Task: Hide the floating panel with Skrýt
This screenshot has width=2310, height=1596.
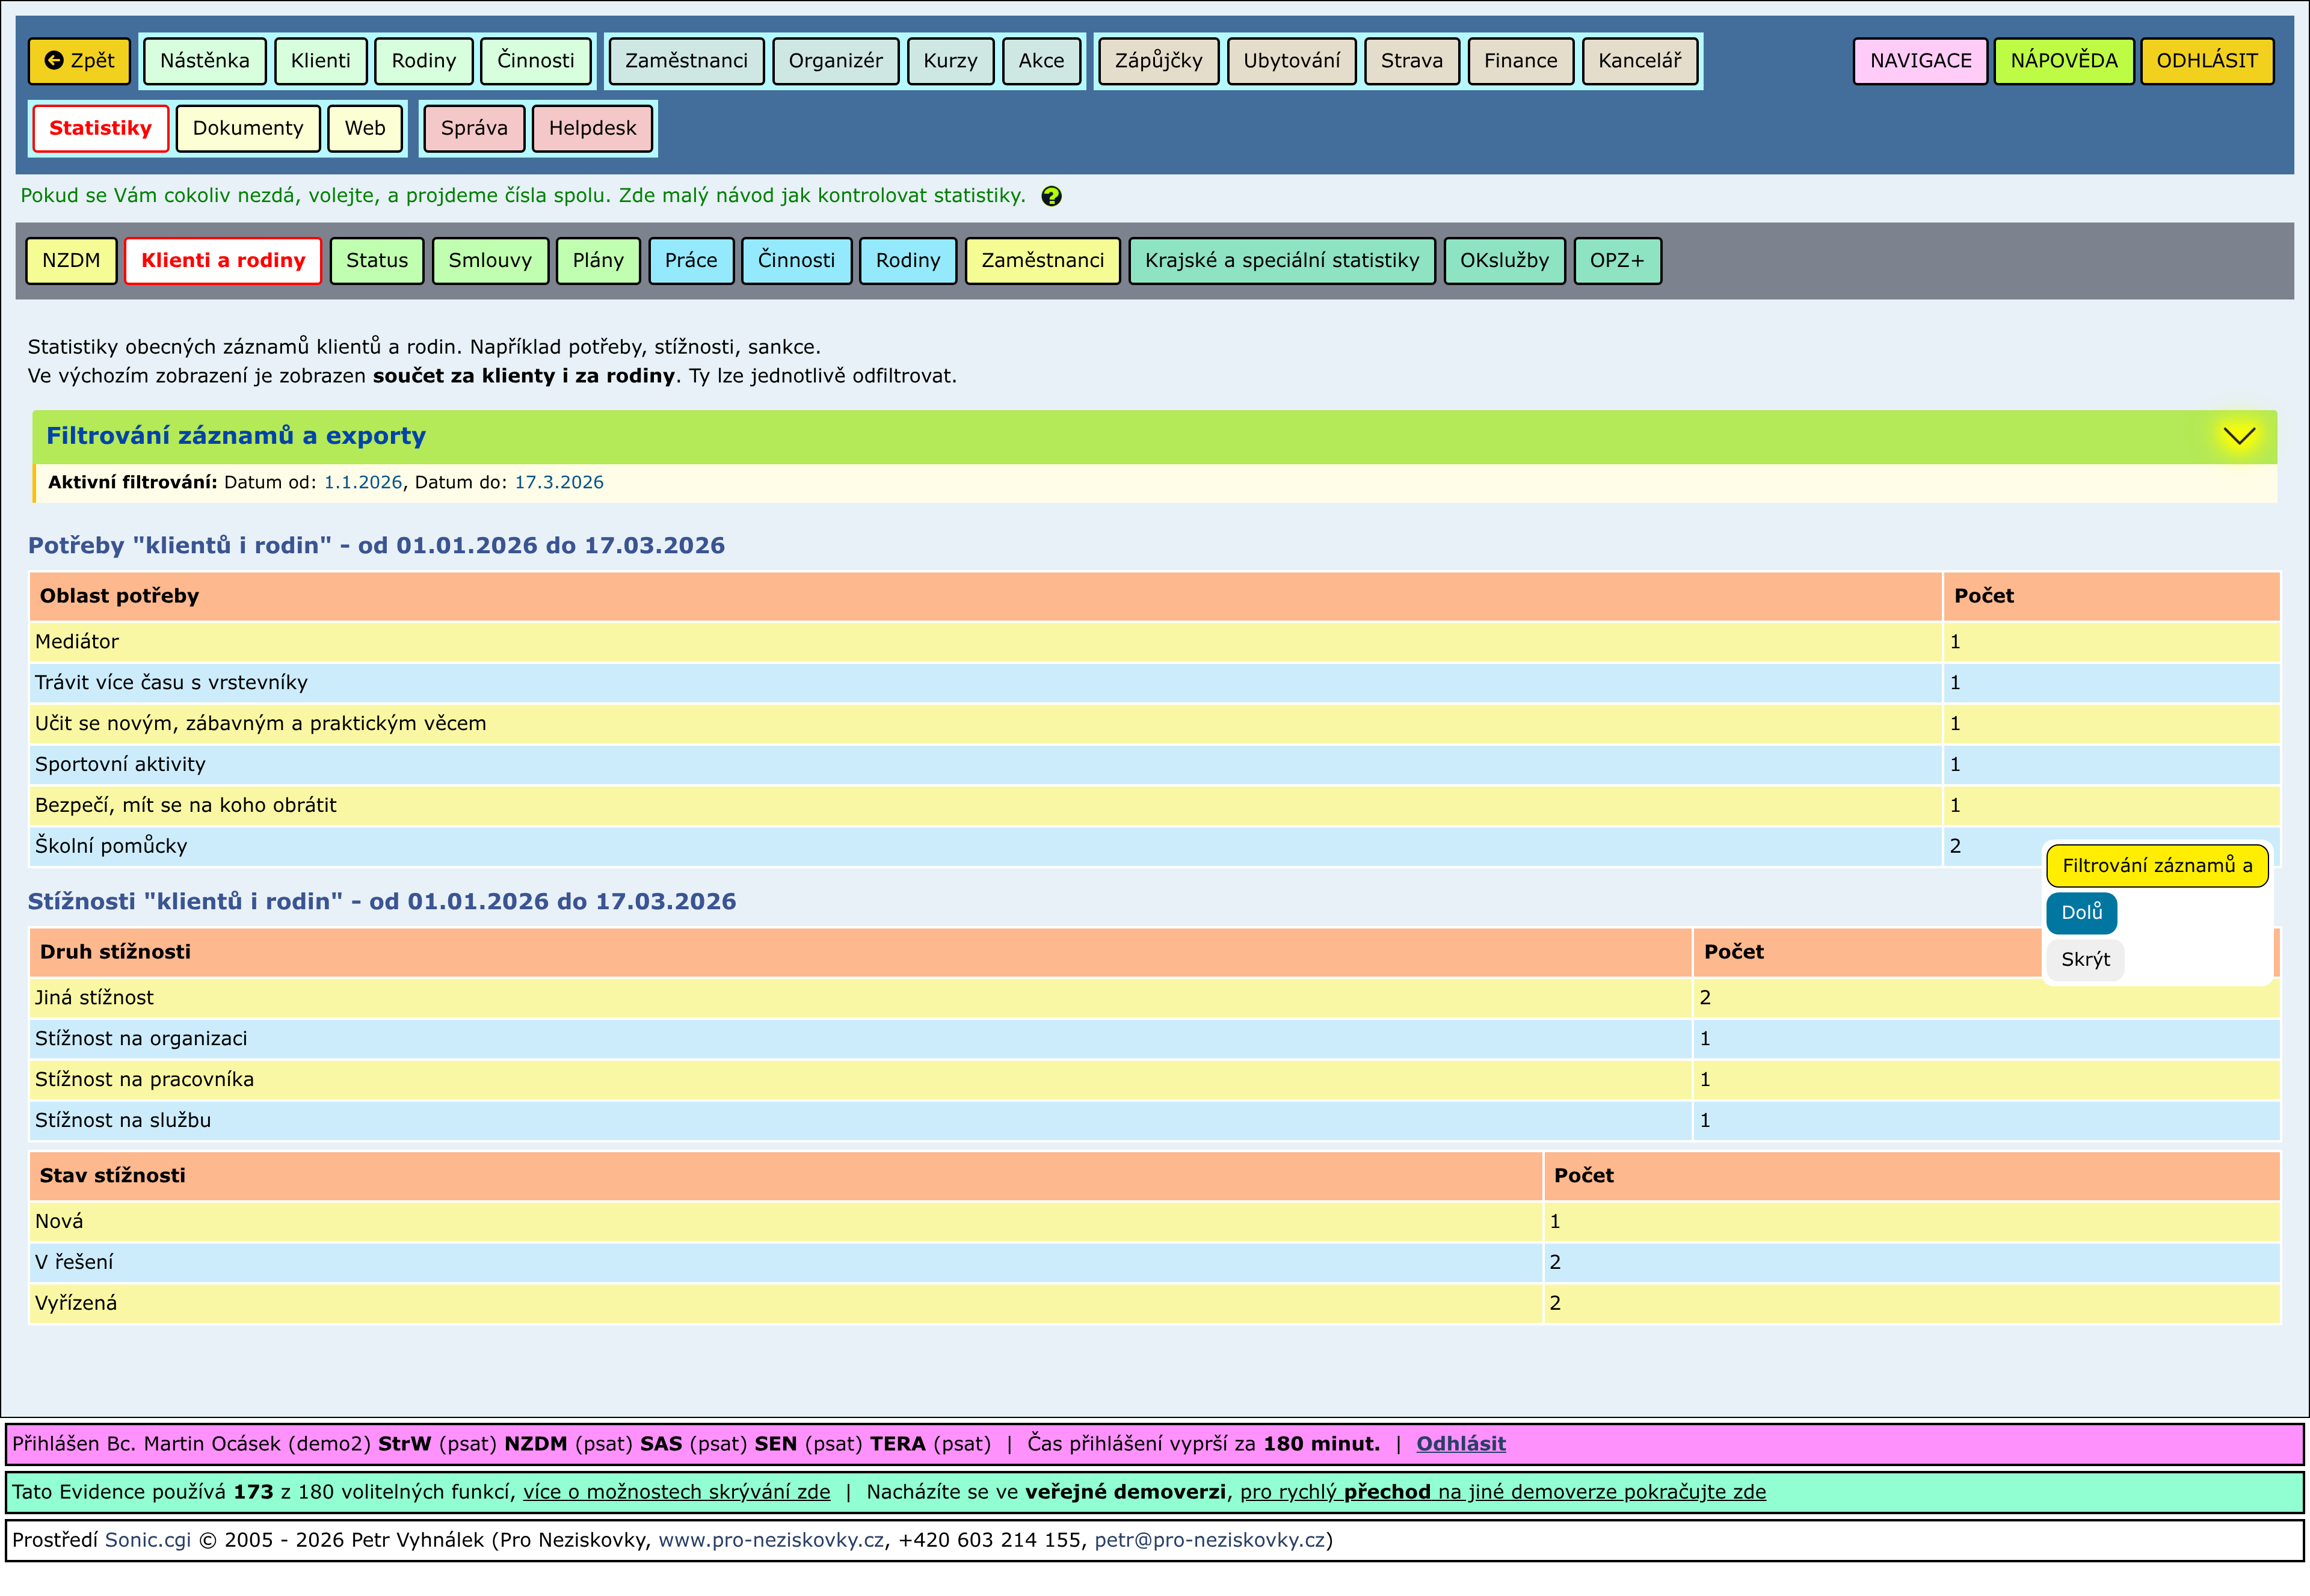Action: (x=2084, y=960)
